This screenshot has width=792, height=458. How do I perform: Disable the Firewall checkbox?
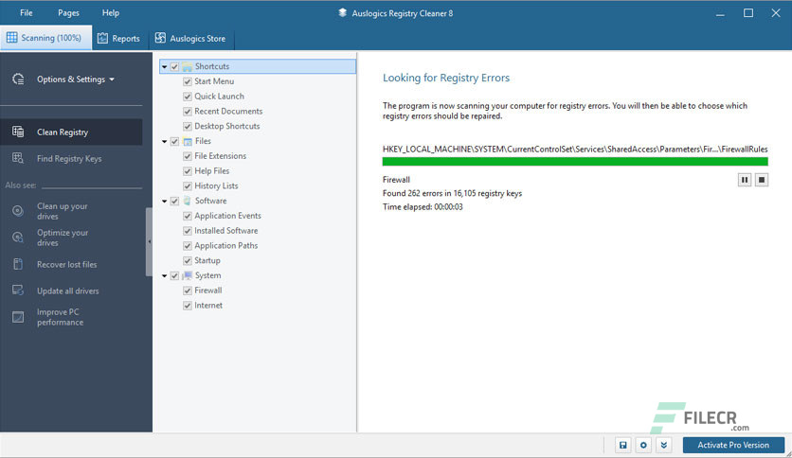coord(188,291)
